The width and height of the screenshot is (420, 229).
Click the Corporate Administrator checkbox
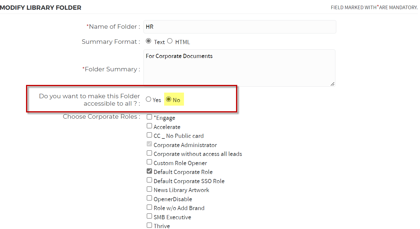click(x=149, y=144)
